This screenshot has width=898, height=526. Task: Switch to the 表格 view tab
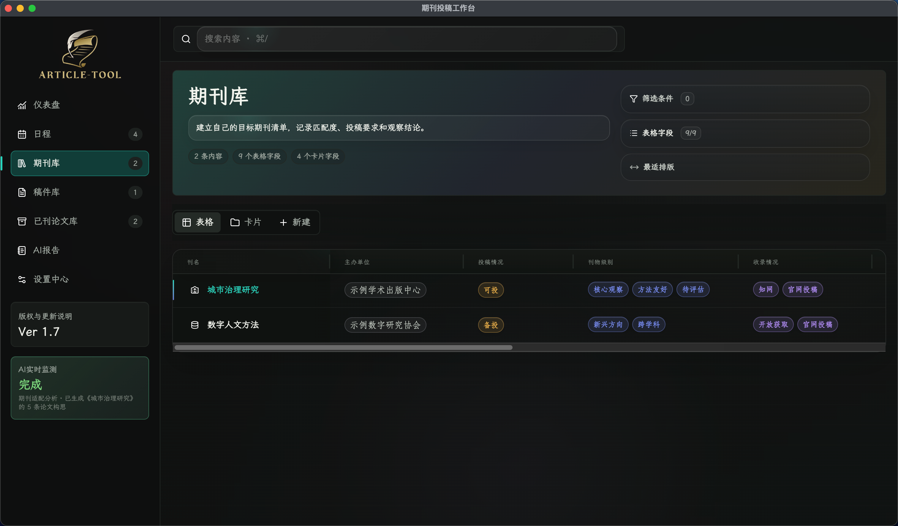click(198, 222)
